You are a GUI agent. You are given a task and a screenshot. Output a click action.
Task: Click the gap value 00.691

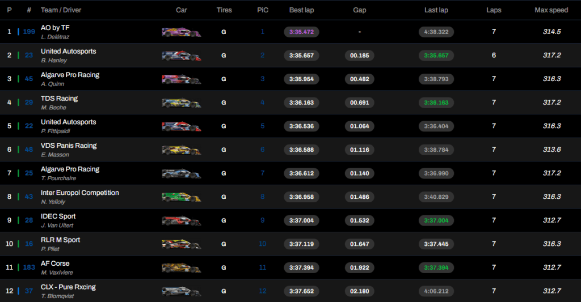[359, 103]
